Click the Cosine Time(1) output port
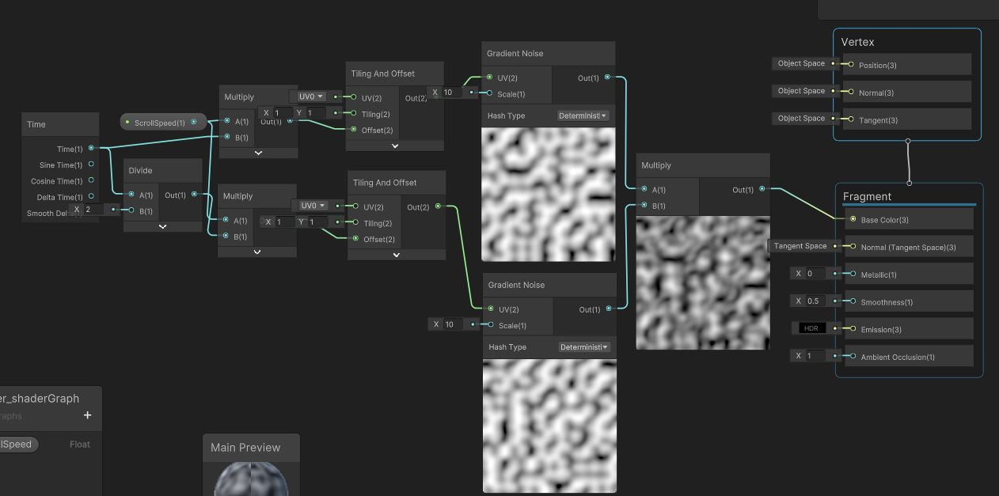 91,180
